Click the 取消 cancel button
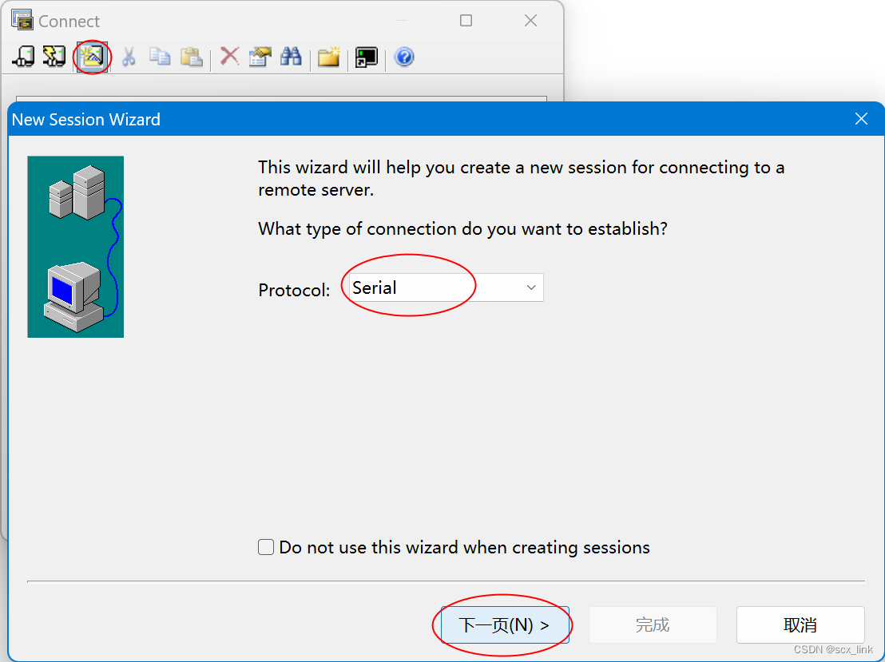Image resolution: width=885 pixels, height=662 pixels. [800, 624]
